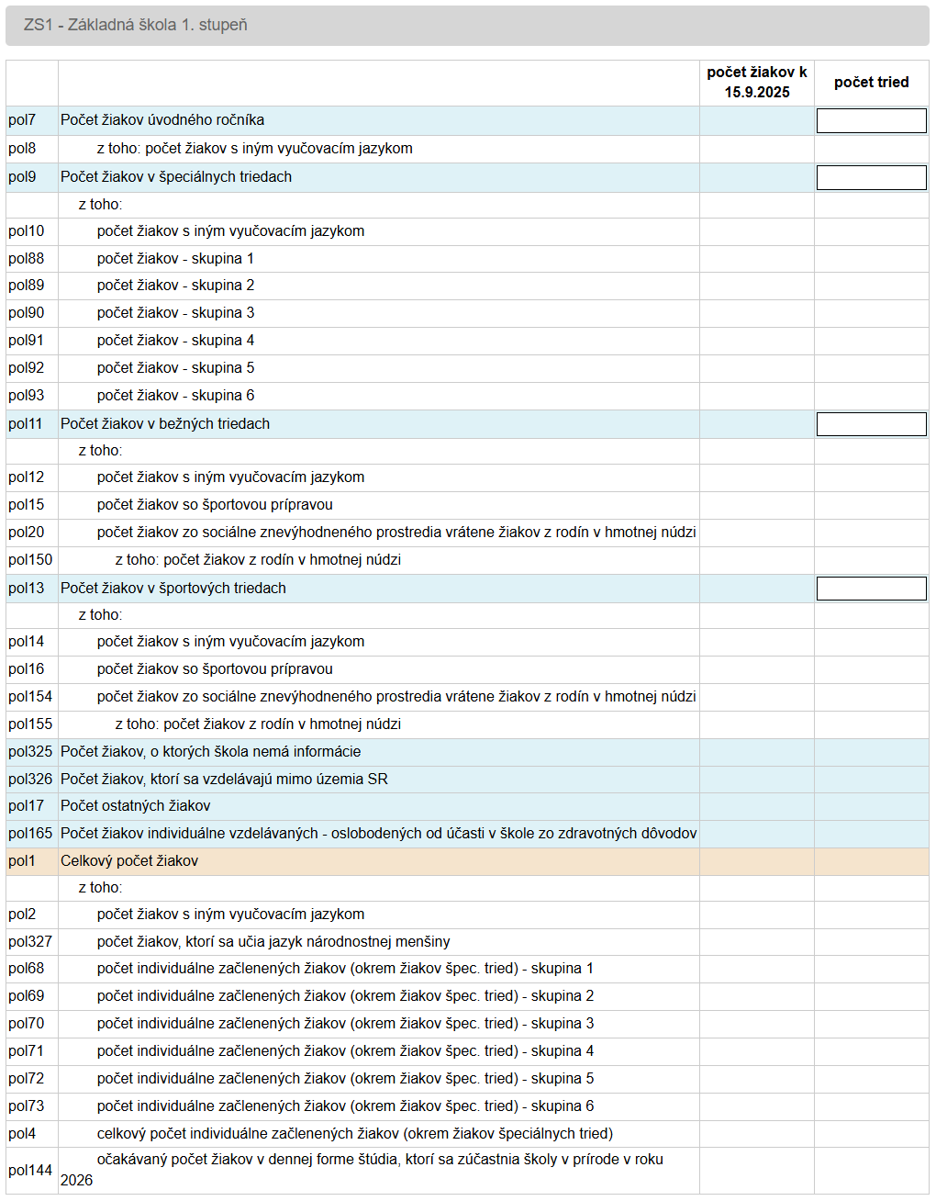Select pol68 individuálne začlenených skupina 1 row

(x=345, y=969)
